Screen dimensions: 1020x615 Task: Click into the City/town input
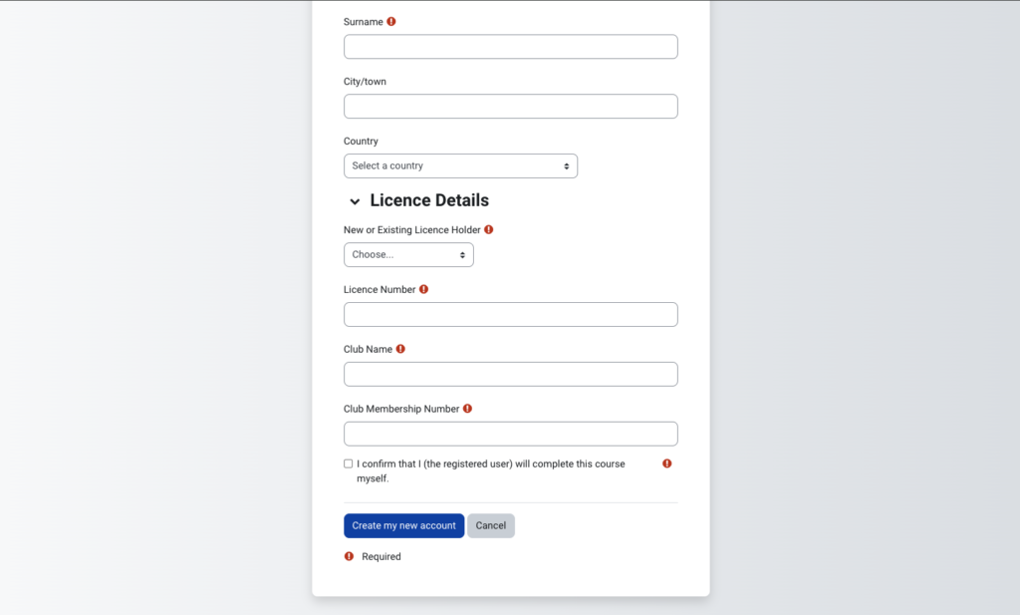pos(510,107)
